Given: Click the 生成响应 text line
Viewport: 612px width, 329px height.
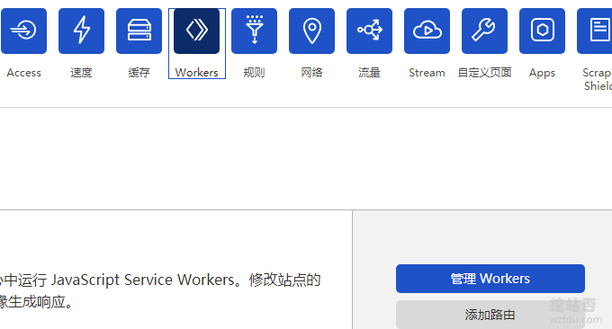Looking at the screenshot, I should pyautogui.click(x=36, y=302).
